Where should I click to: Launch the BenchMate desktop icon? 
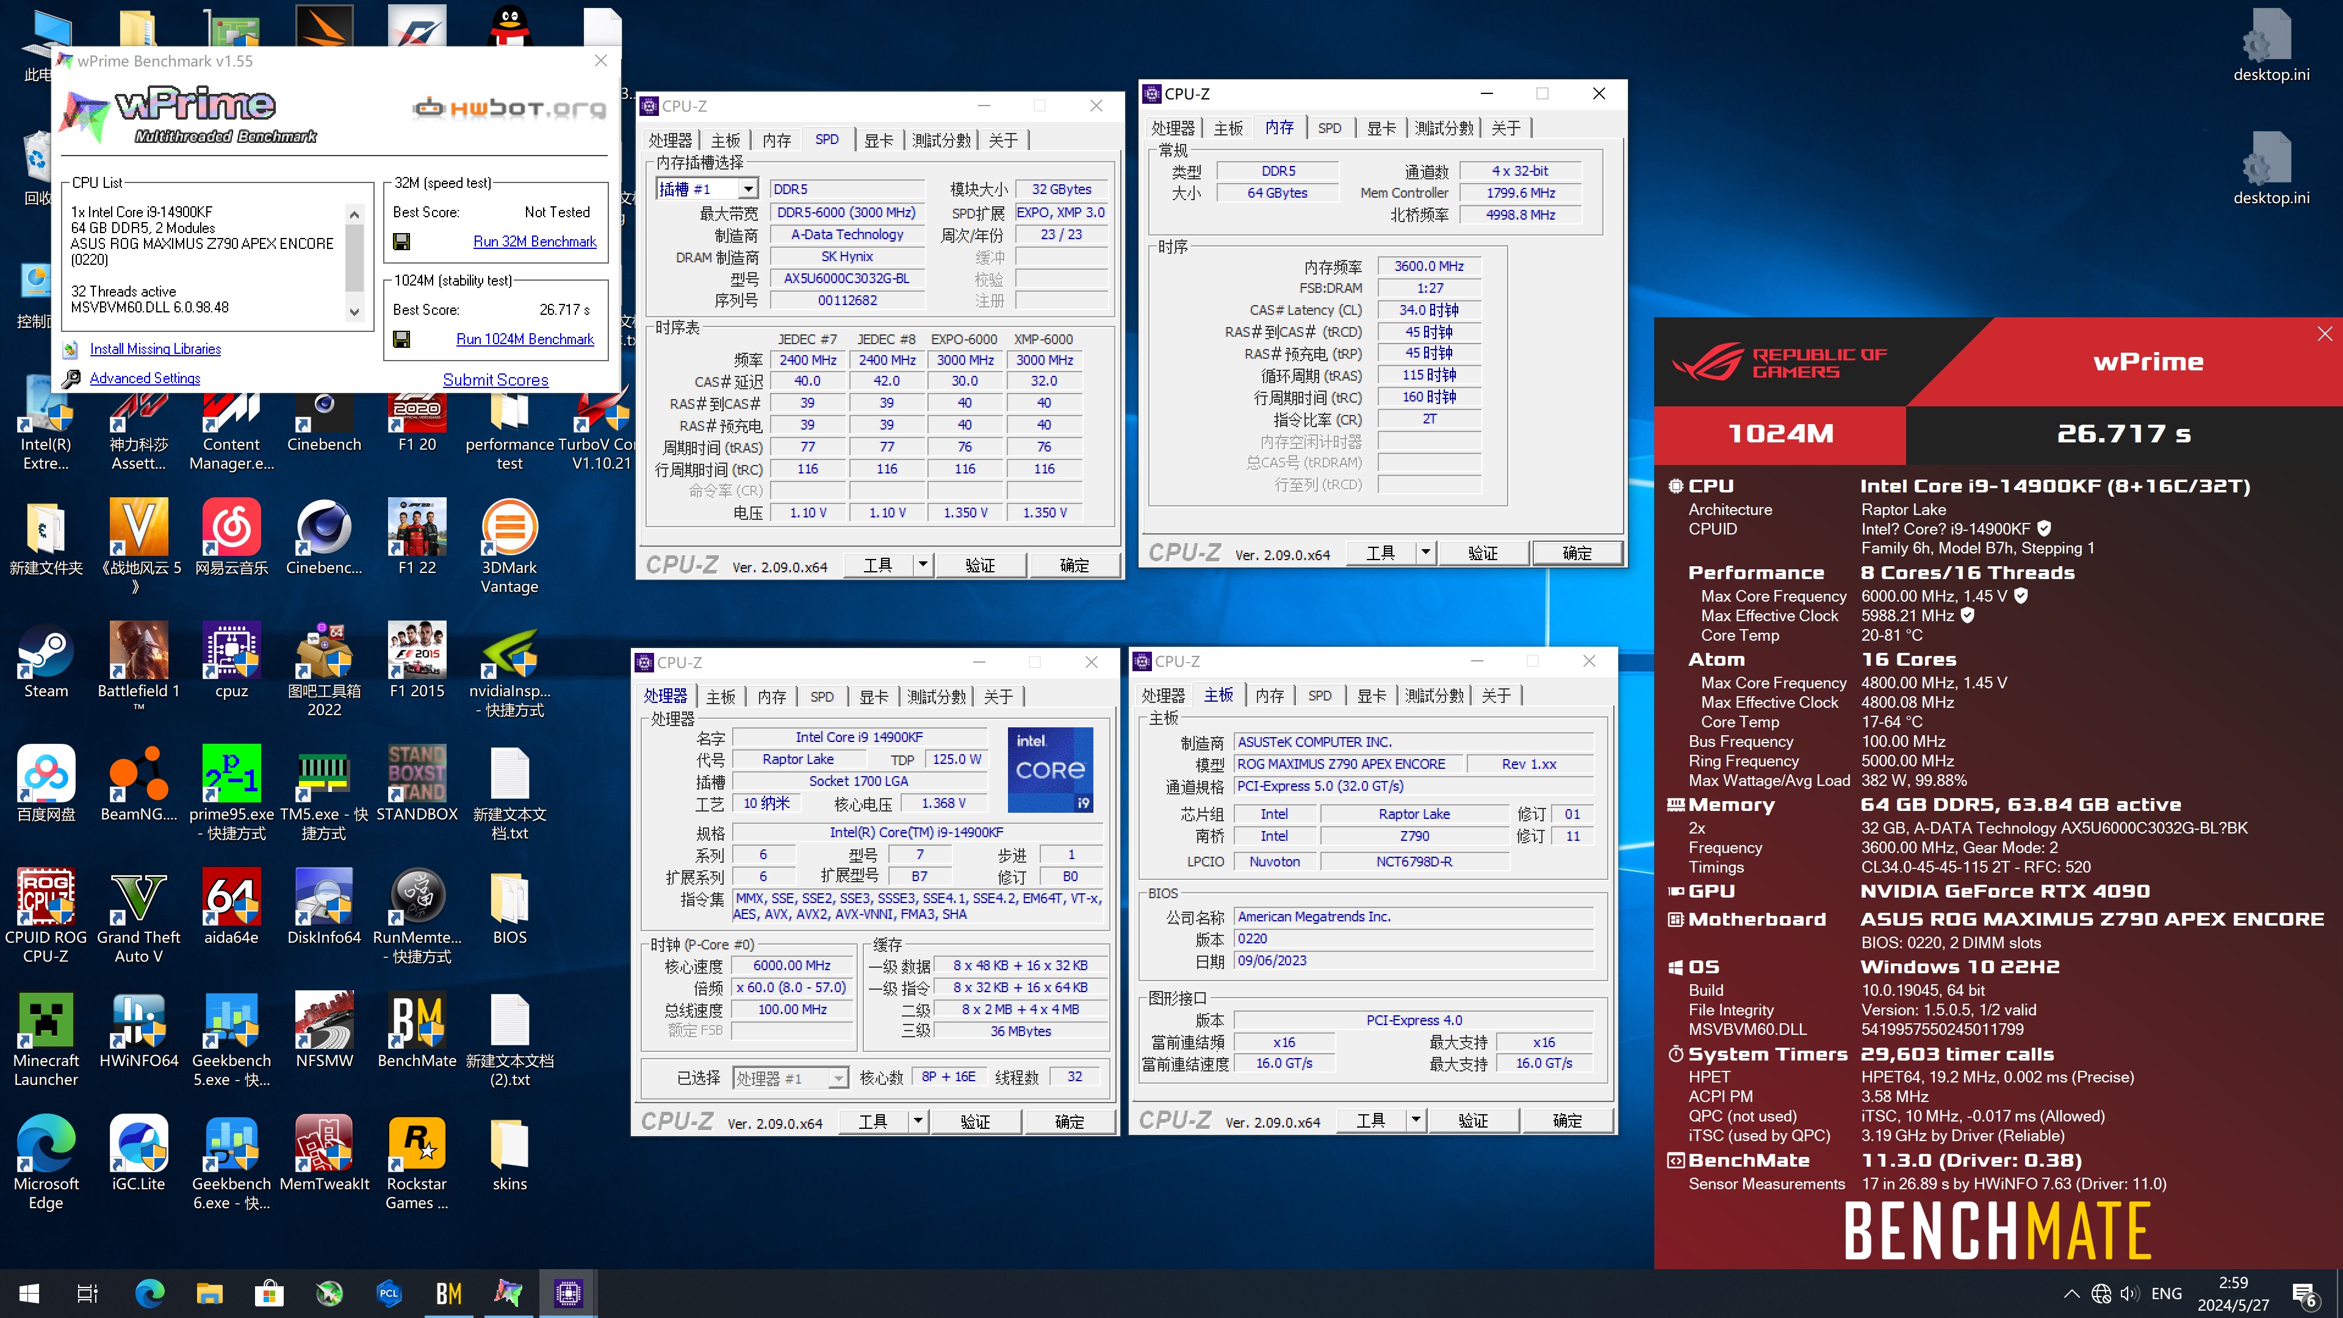coord(417,1031)
